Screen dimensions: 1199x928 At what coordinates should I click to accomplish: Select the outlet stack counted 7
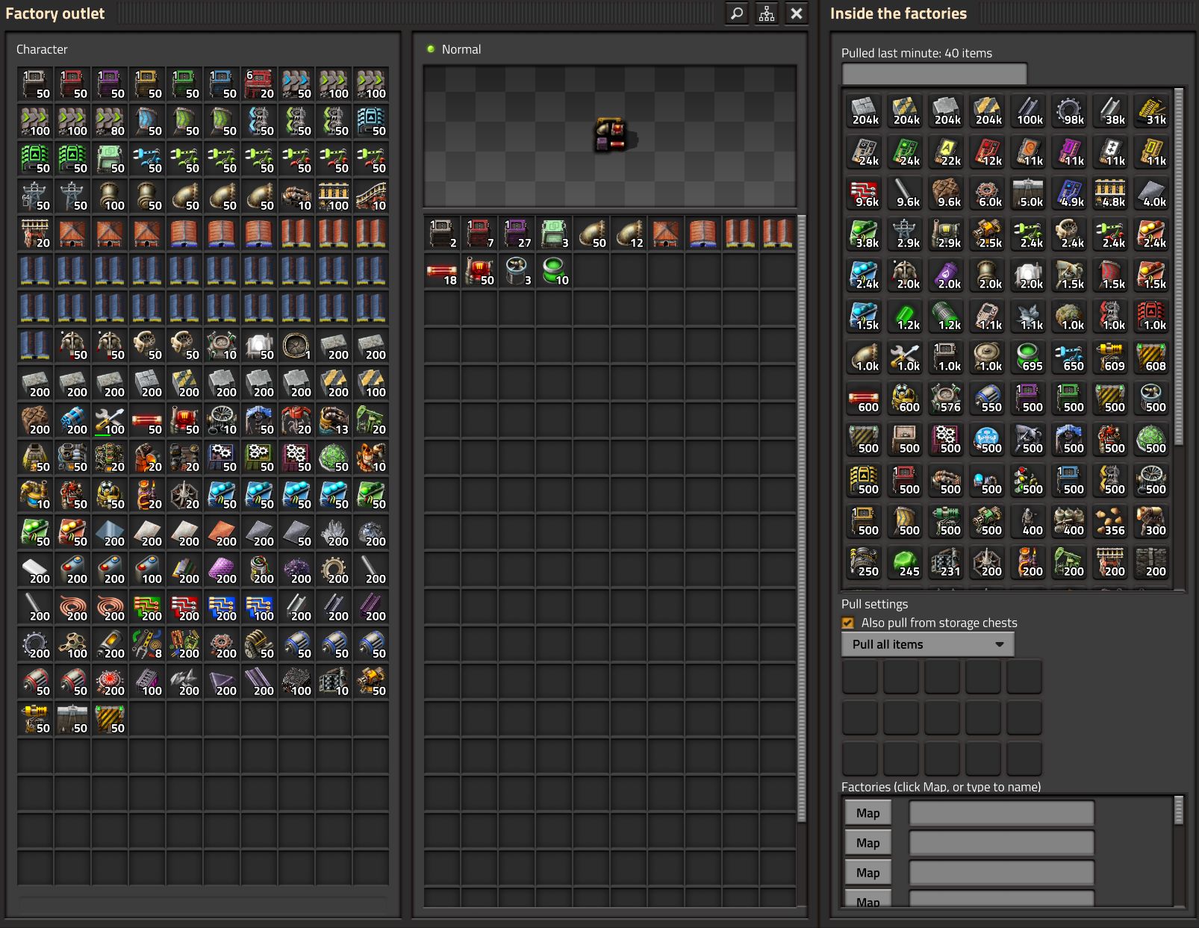coord(479,234)
